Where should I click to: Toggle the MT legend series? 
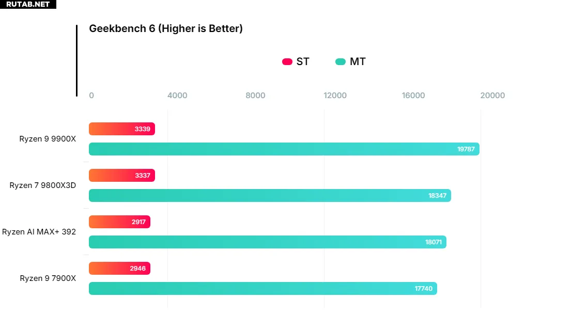[357, 62]
